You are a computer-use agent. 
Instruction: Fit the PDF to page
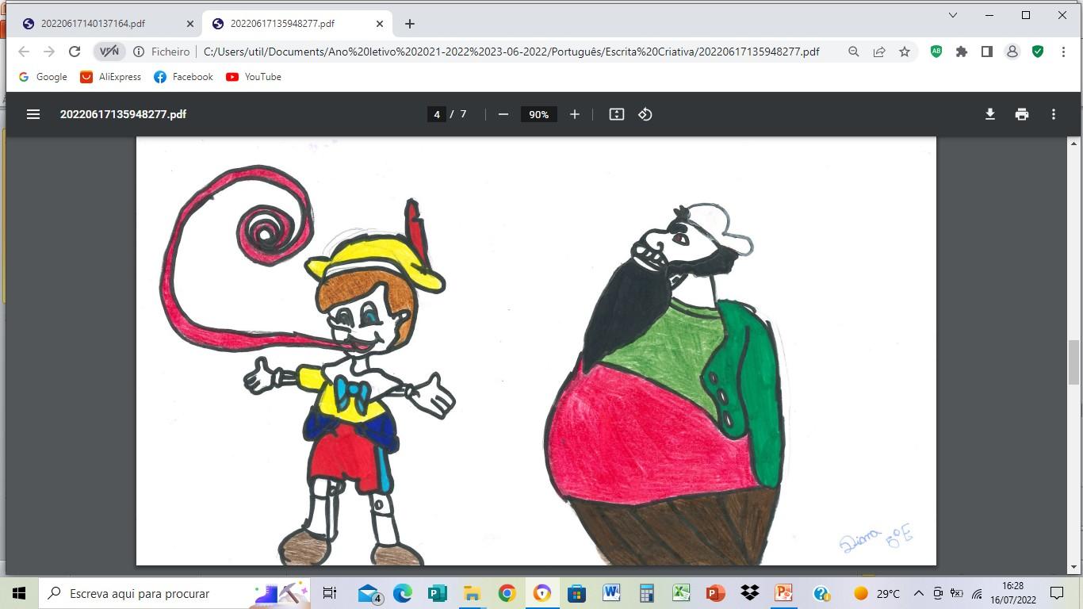(x=617, y=114)
